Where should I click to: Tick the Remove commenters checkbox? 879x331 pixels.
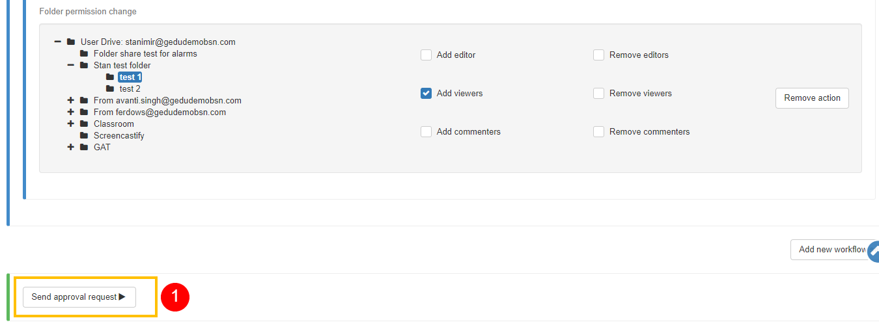598,132
